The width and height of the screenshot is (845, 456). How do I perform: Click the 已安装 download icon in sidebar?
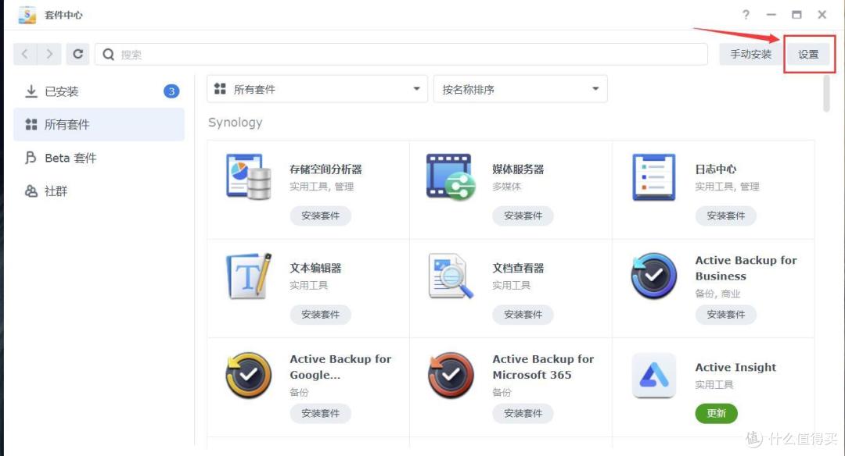[31, 91]
